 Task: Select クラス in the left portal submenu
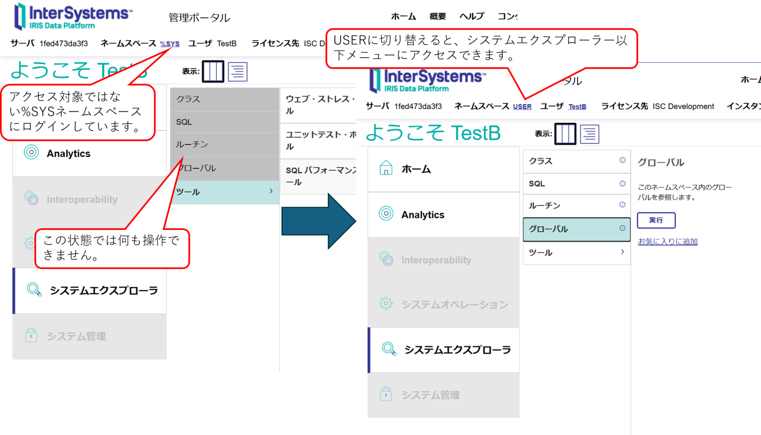tap(224, 99)
